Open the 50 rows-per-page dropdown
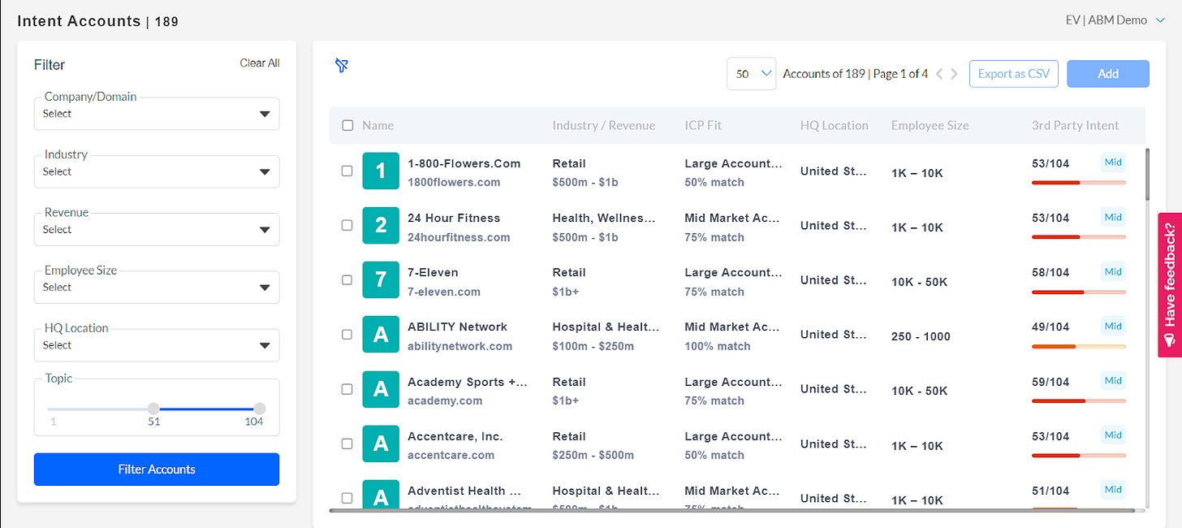This screenshot has width=1182, height=528. (752, 74)
